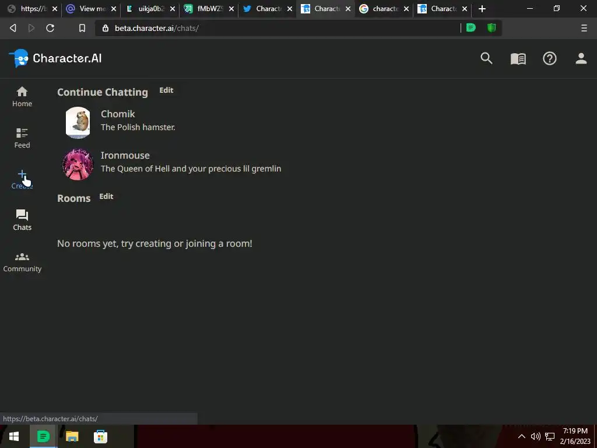Open the Windows Start menu

pyautogui.click(x=14, y=436)
